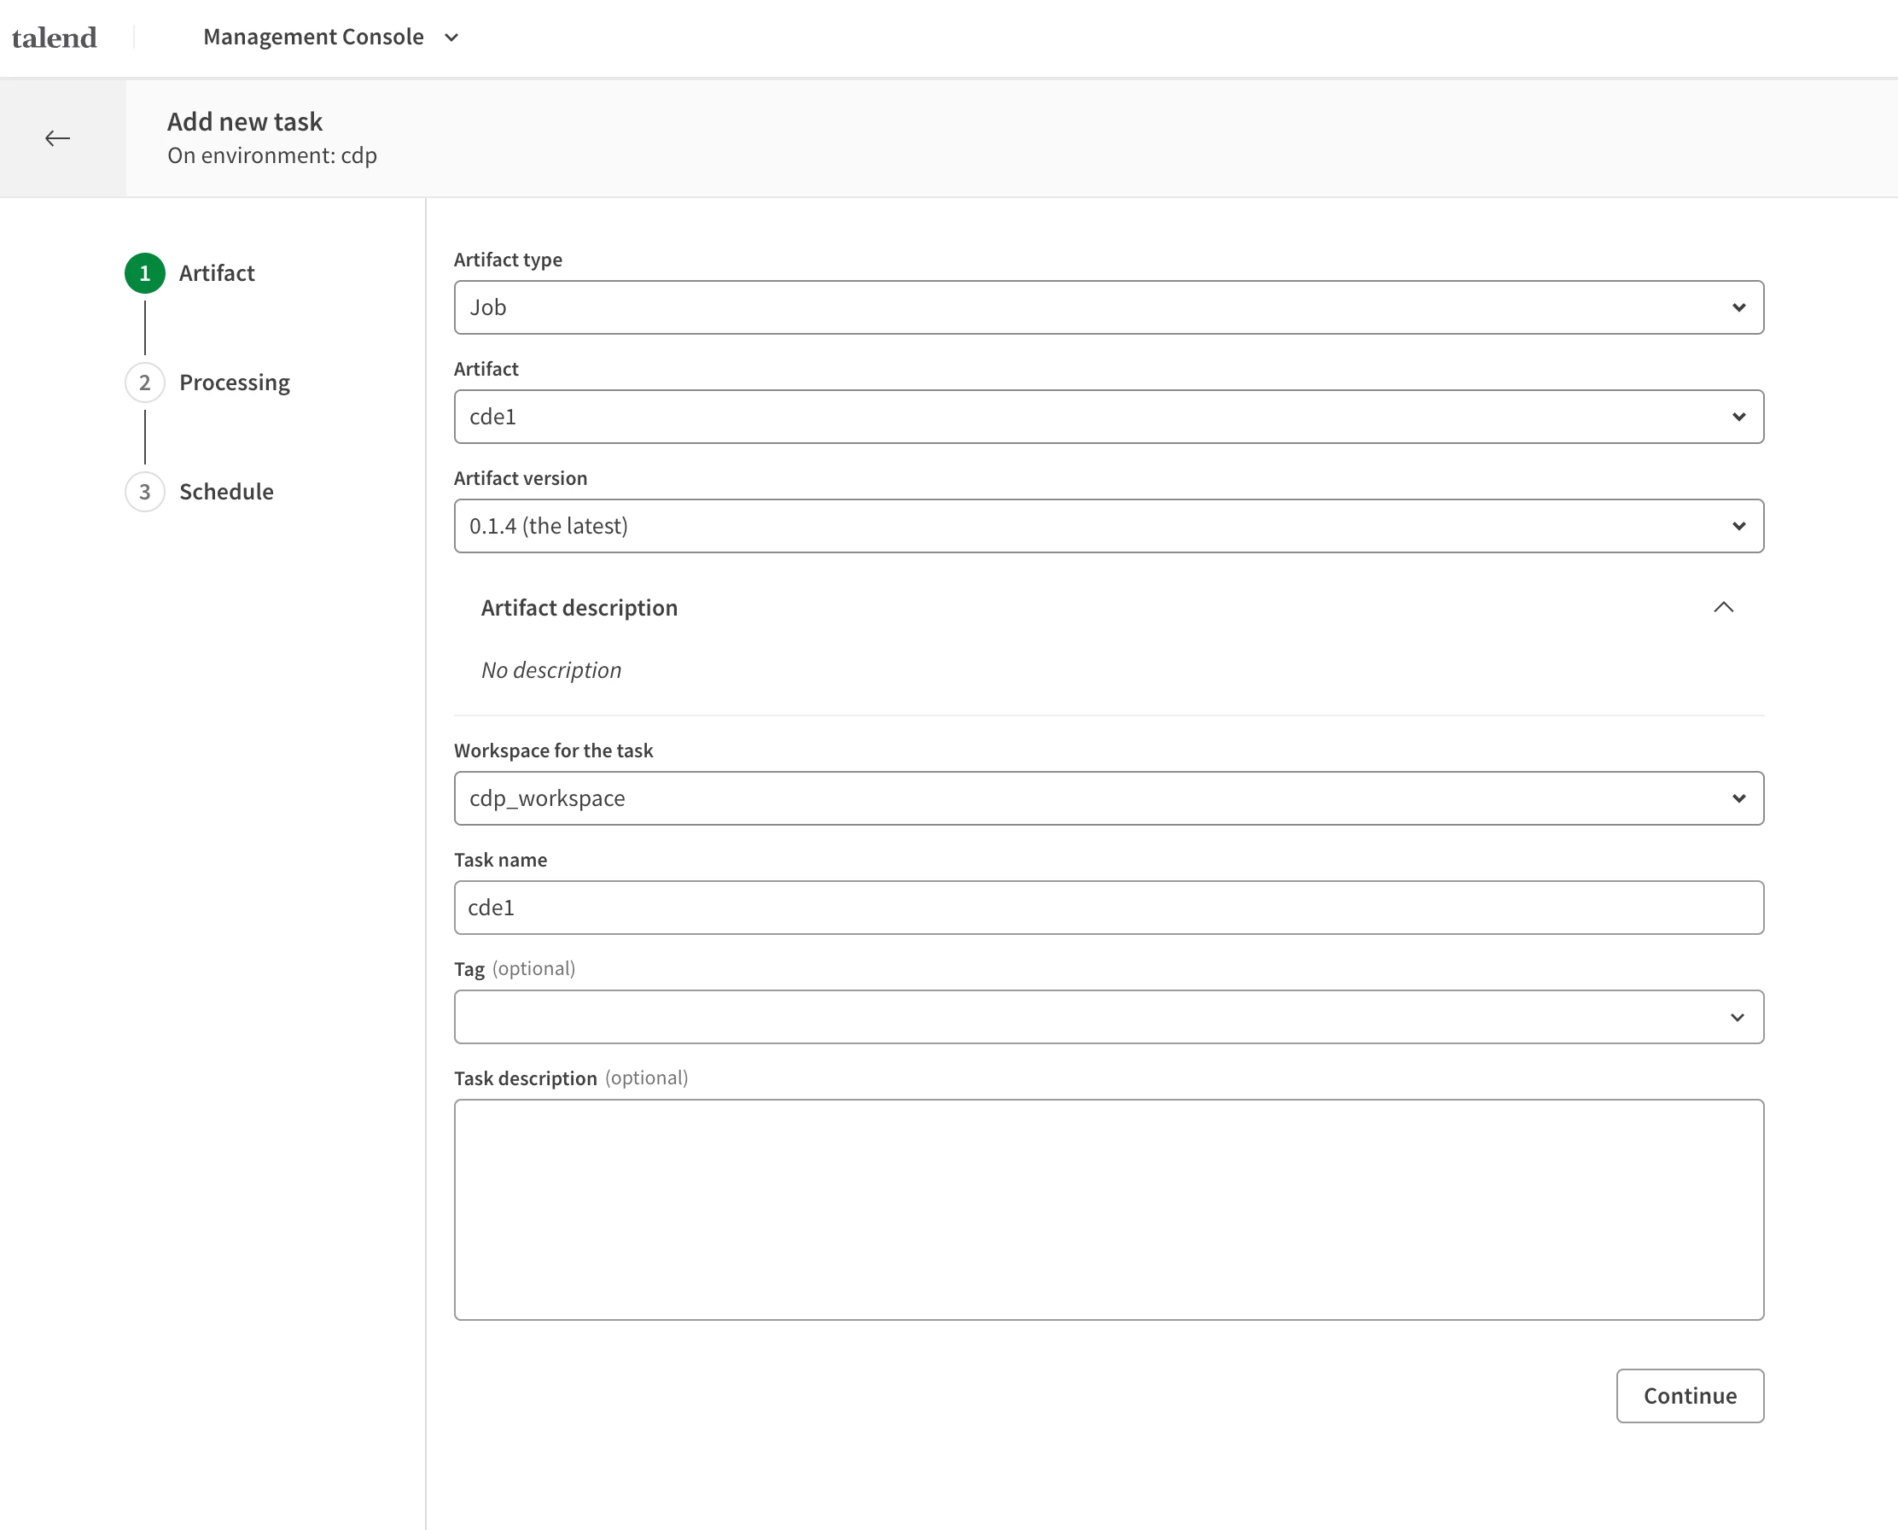Viewport: 1898px width, 1530px height.
Task: Click the Task description text area
Action: pos(1109,1209)
